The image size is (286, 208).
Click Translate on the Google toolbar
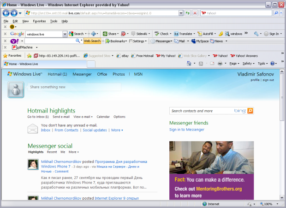[183, 34]
